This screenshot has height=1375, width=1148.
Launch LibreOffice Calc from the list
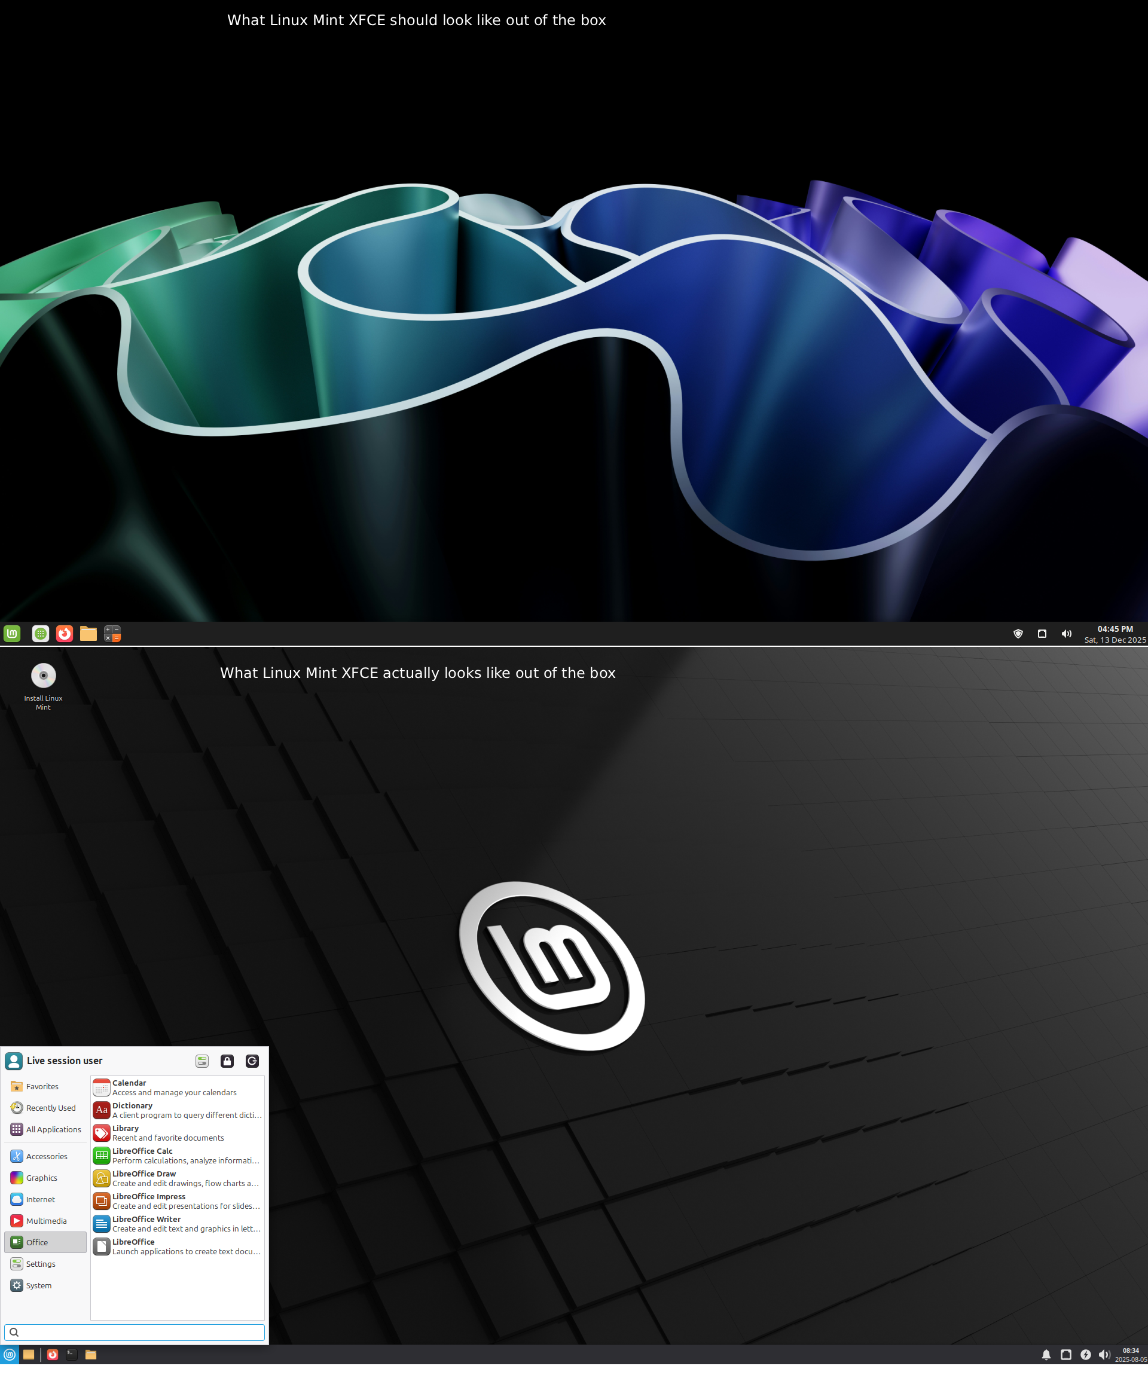pyautogui.click(x=178, y=1156)
